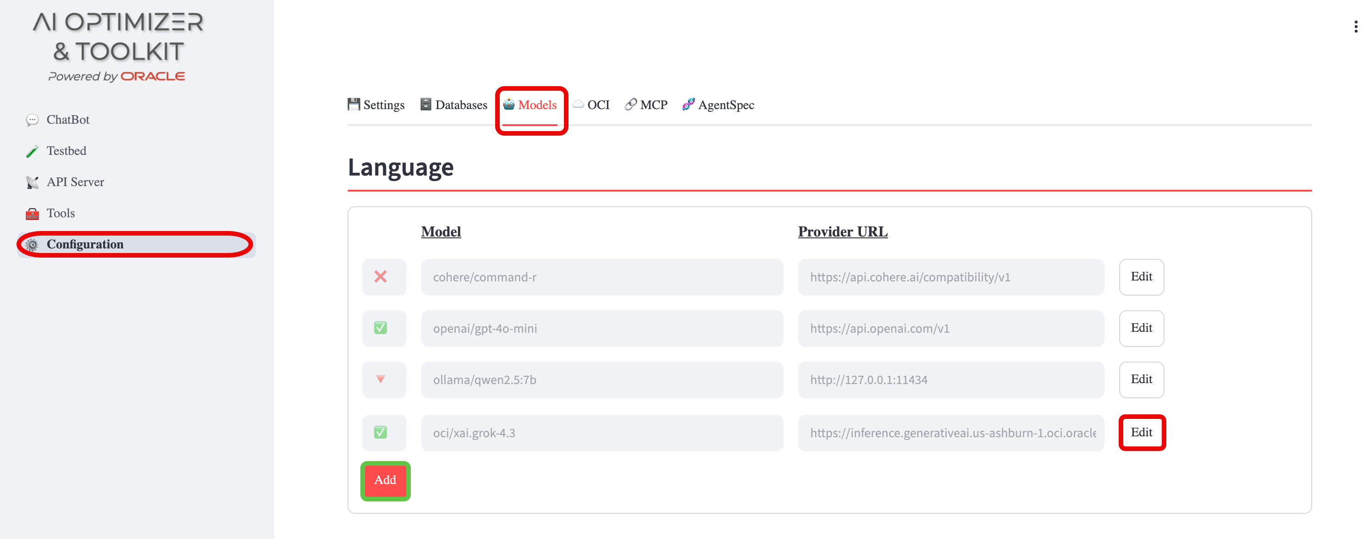Screen dimensions: 1369x539
Task: Switch to the Databases tab
Action: (453, 105)
